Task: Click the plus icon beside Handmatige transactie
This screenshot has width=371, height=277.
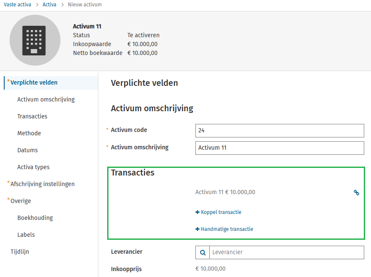Action: [x=198, y=229]
